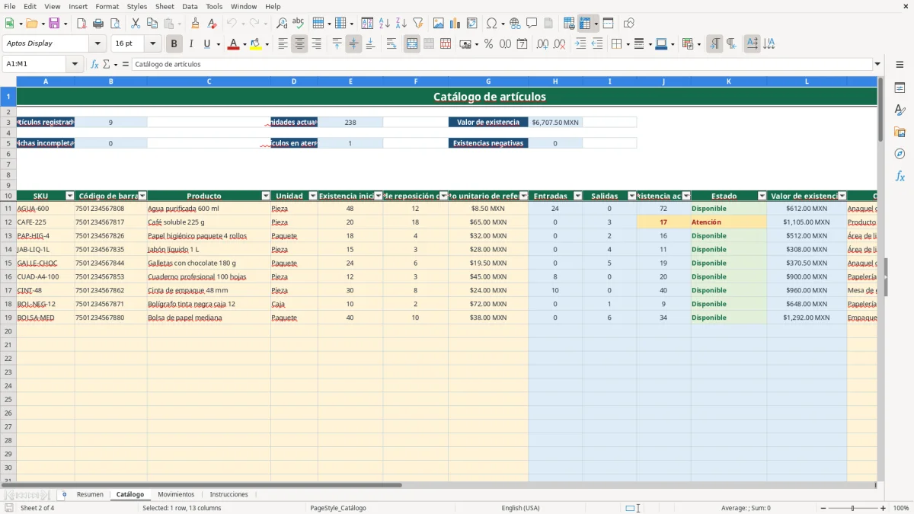Viewport: 914px width, 514px height.
Task: Adjust the zoom slider
Action: [852, 508]
